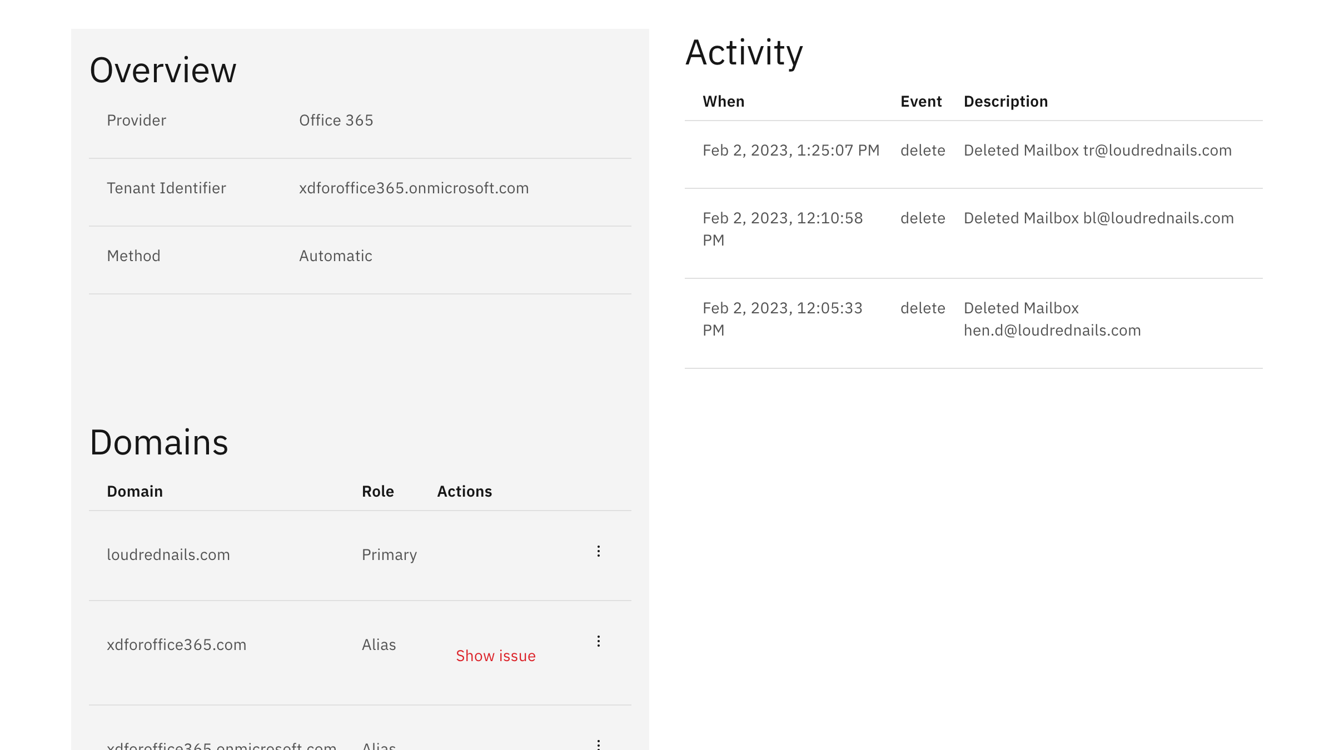Click the Description column header in Activity
The height and width of the screenshot is (750, 1334).
coord(1006,101)
